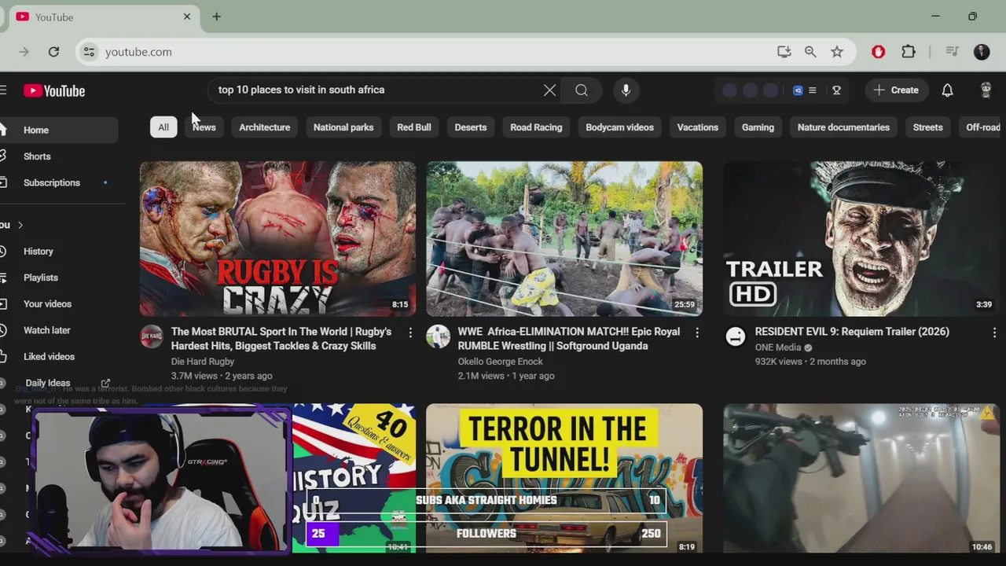Select the Streets chip
The image size is (1006, 566).
tap(927, 127)
